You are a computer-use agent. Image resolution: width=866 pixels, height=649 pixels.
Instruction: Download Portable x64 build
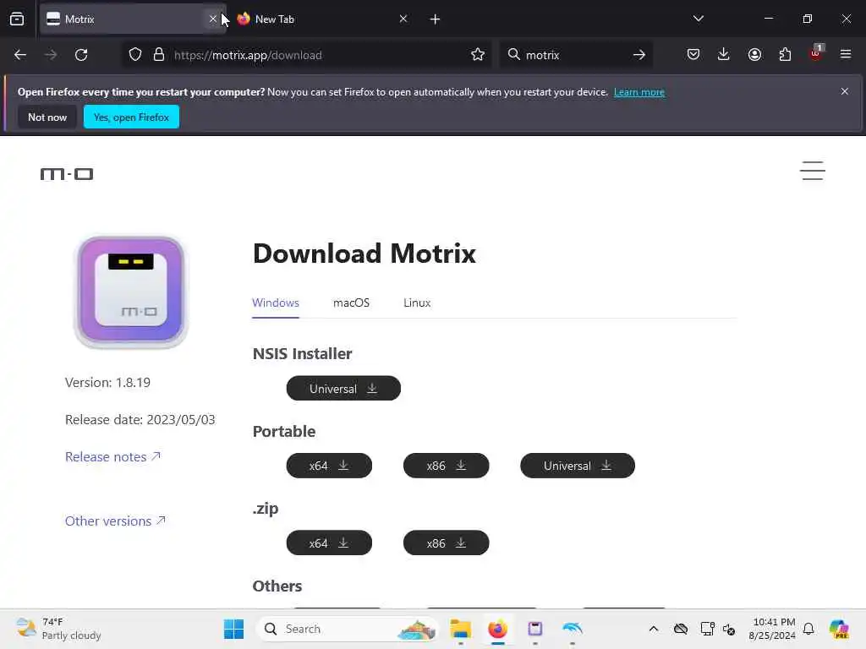click(329, 466)
